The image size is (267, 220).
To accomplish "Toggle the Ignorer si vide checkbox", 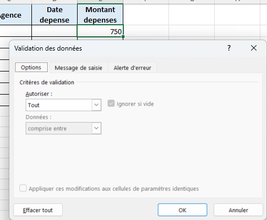I will [x=111, y=103].
